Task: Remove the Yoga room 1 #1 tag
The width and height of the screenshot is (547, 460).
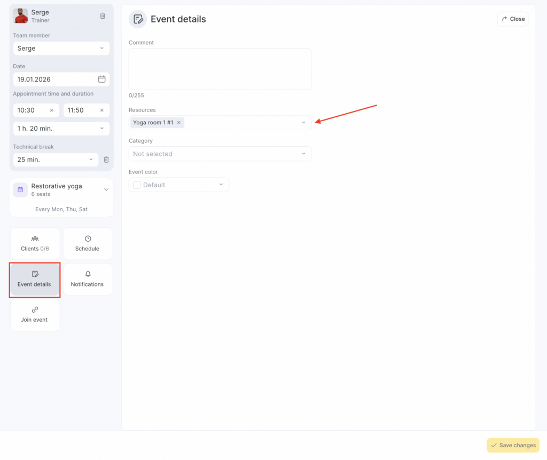Action: [x=179, y=123]
